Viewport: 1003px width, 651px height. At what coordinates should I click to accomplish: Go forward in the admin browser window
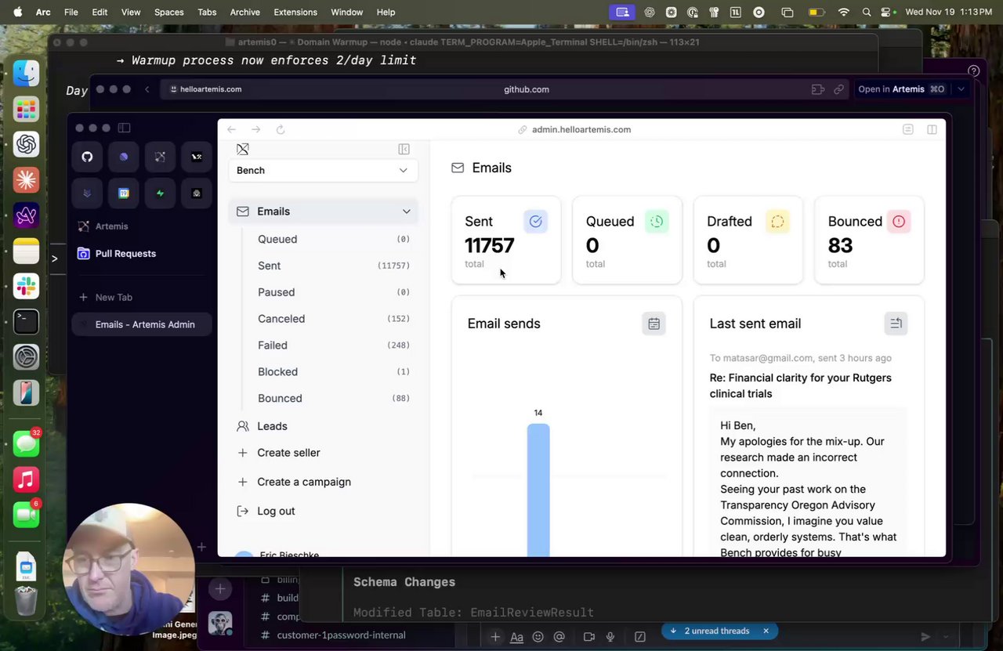click(256, 129)
